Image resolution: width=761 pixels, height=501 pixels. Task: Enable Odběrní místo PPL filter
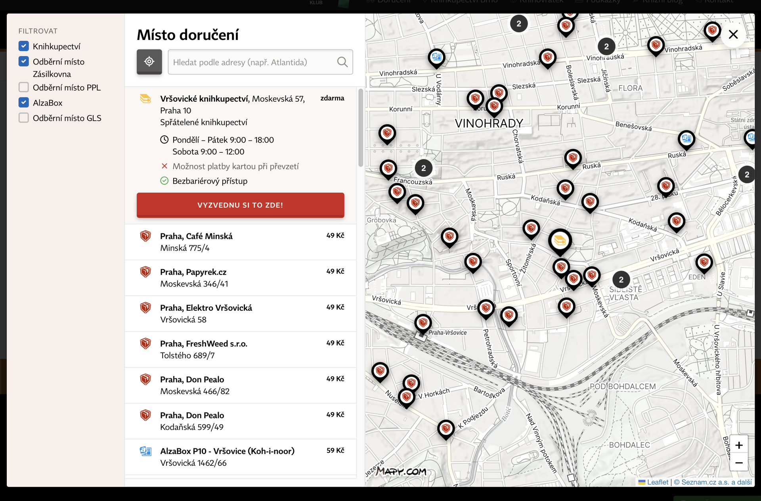[x=24, y=87]
